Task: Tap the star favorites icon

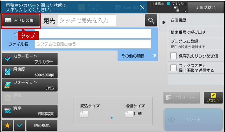Action: (x=7, y=125)
